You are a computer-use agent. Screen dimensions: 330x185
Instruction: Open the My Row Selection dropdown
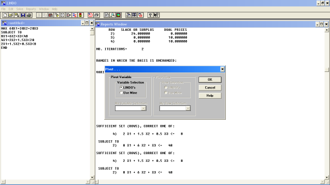pyautogui.click(x=188, y=108)
